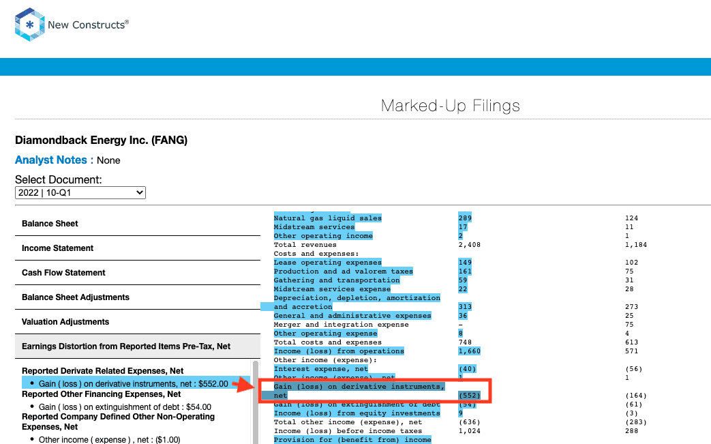711x444 pixels.
Task: Click highlighted Midstream services label
Action: 314,226
